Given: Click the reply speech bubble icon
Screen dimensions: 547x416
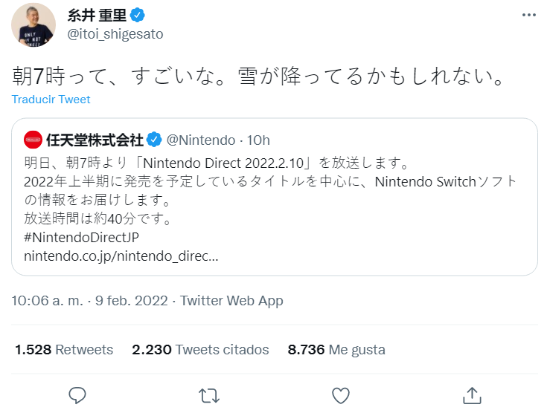Looking at the screenshot, I should point(77,394).
